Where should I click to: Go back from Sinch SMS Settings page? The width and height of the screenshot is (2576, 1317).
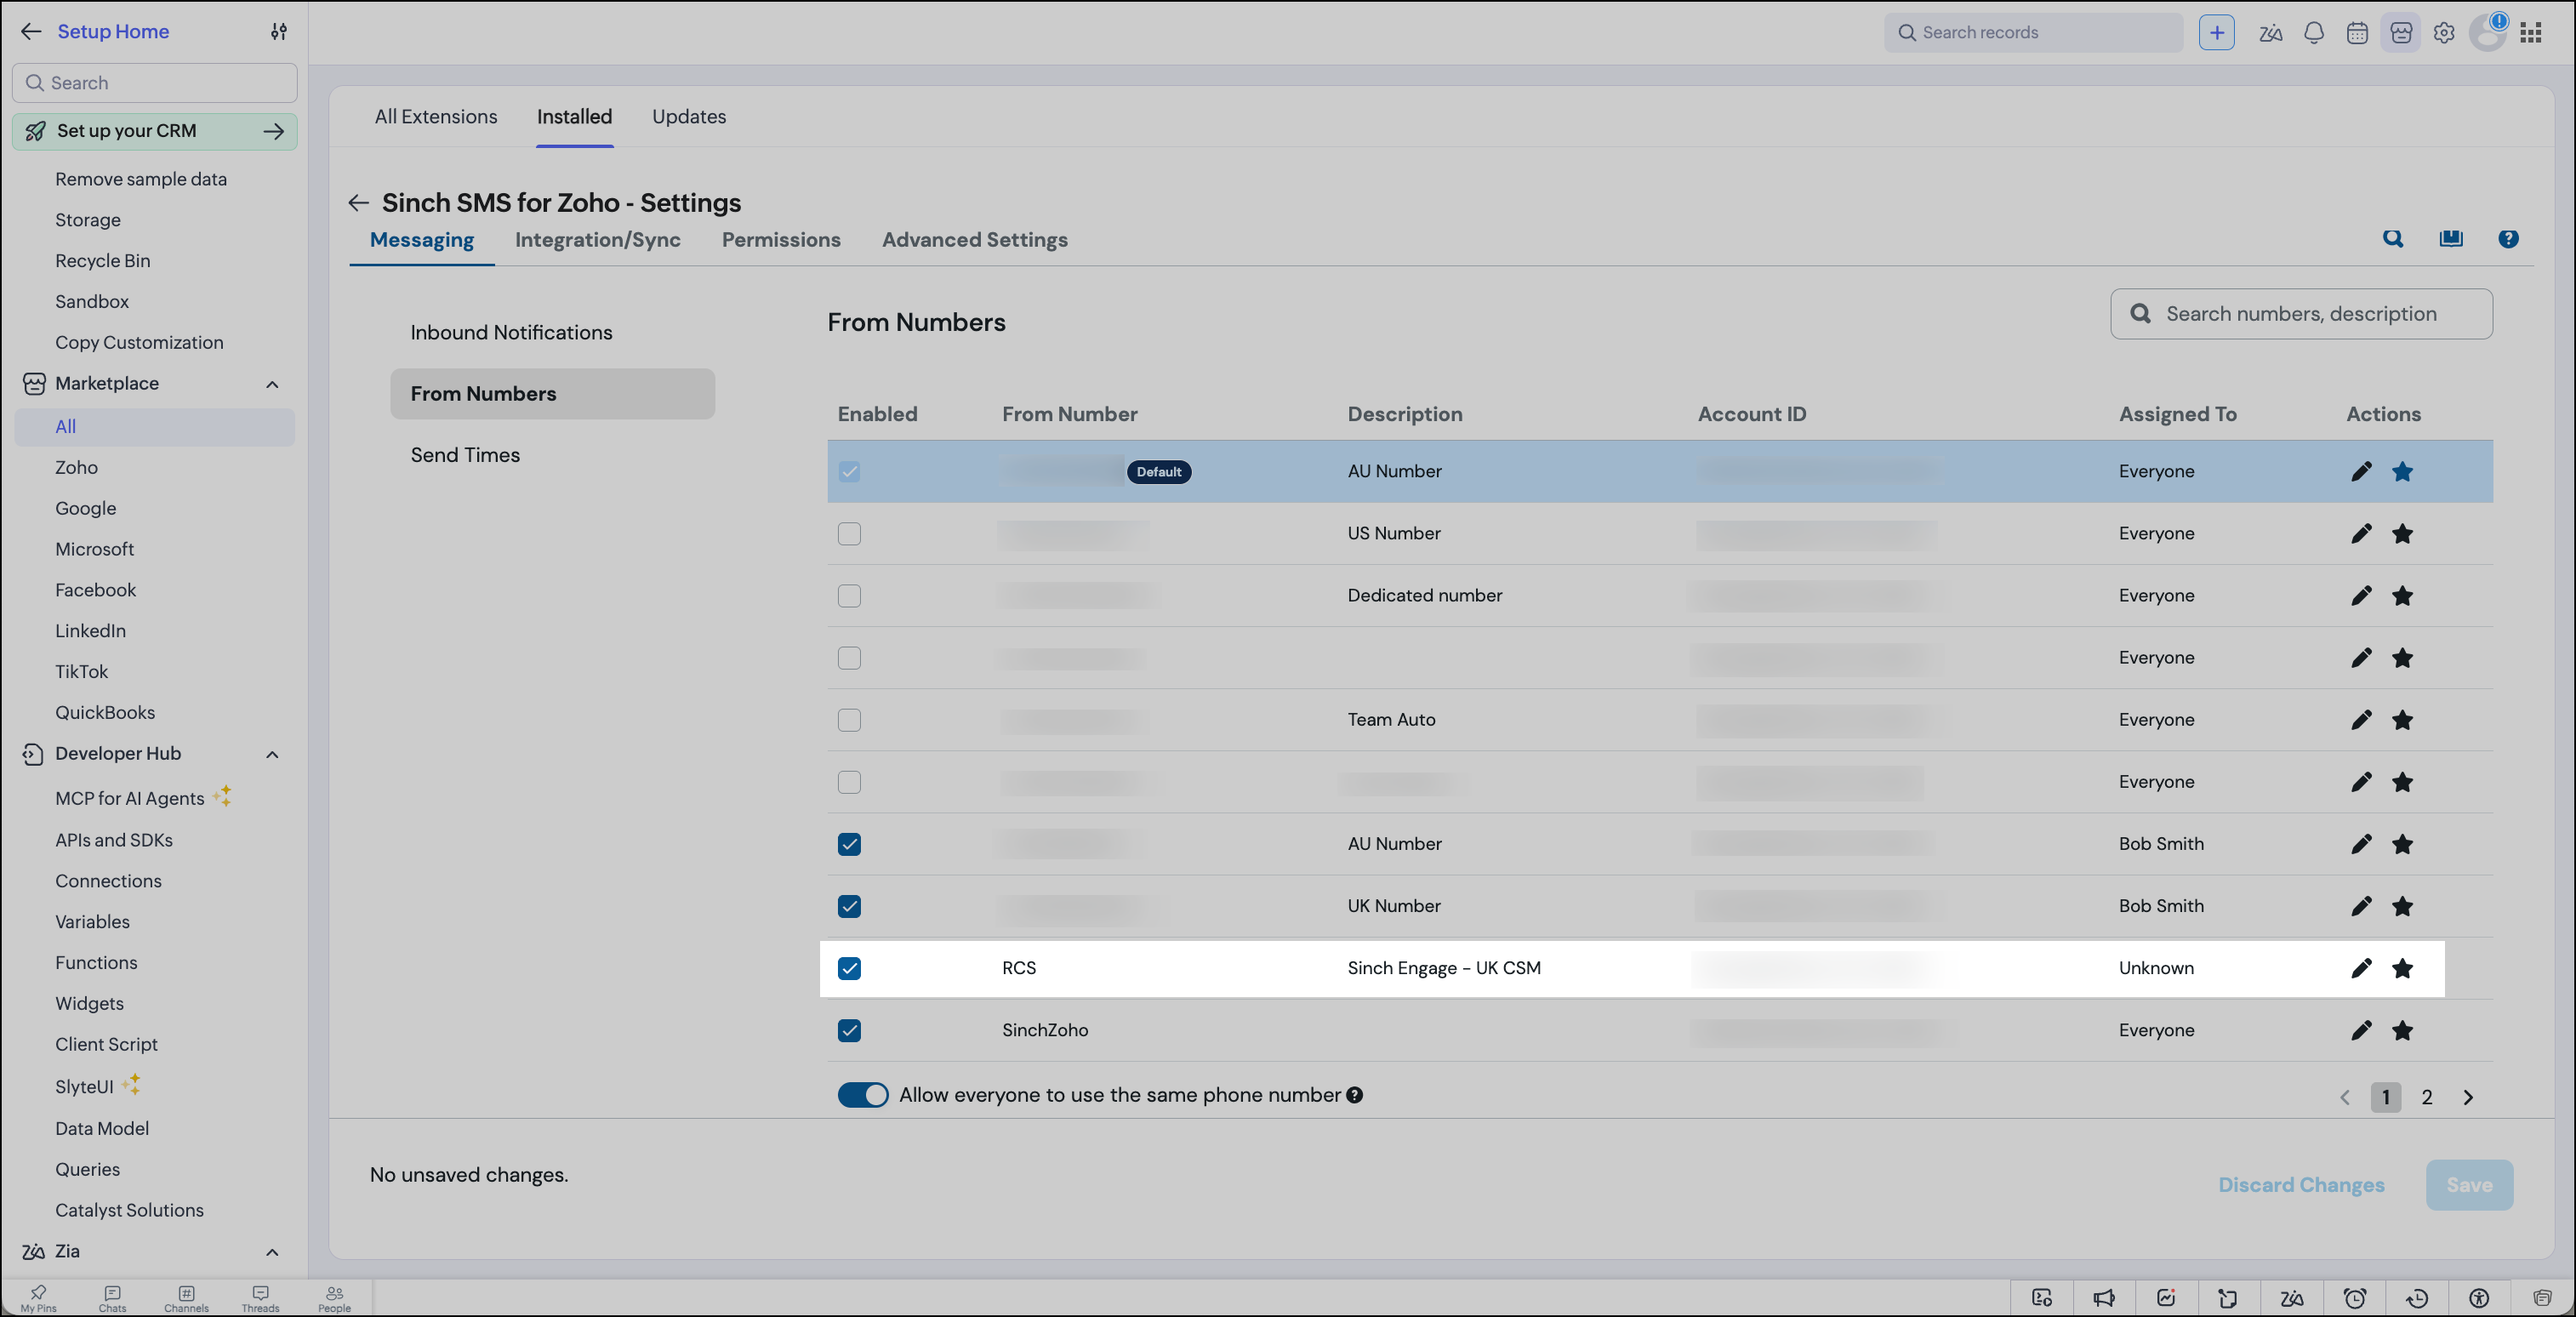coord(358,203)
